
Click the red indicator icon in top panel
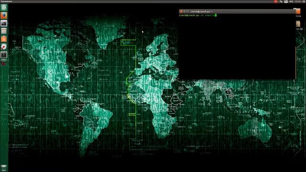click(275, 1)
